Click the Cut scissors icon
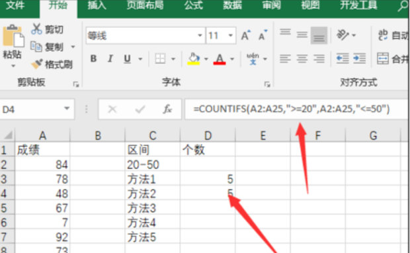The width and height of the screenshot is (410, 253). [36, 29]
